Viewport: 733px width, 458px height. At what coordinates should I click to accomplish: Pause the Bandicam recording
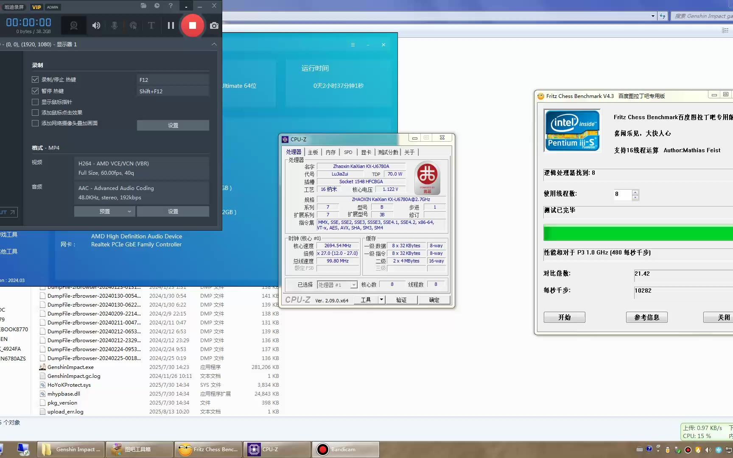click(x=171, y=25)
